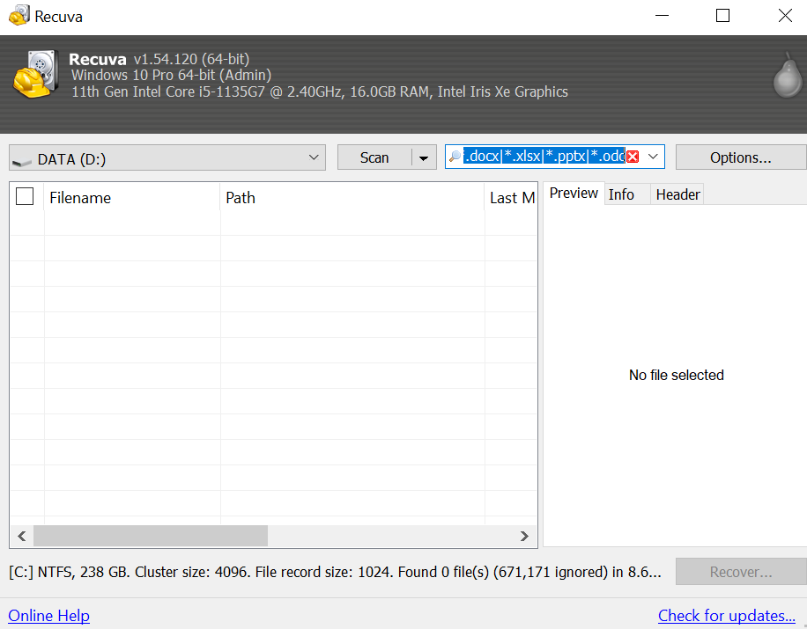Click the Recuva title bar app icon
The width and height of the screenshot is (807, 629).
19,16
